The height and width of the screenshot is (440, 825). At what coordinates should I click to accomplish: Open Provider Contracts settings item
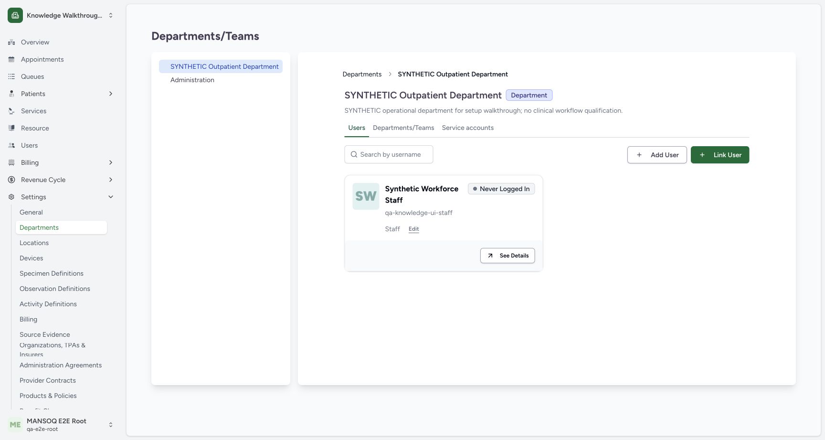point(61,380)
